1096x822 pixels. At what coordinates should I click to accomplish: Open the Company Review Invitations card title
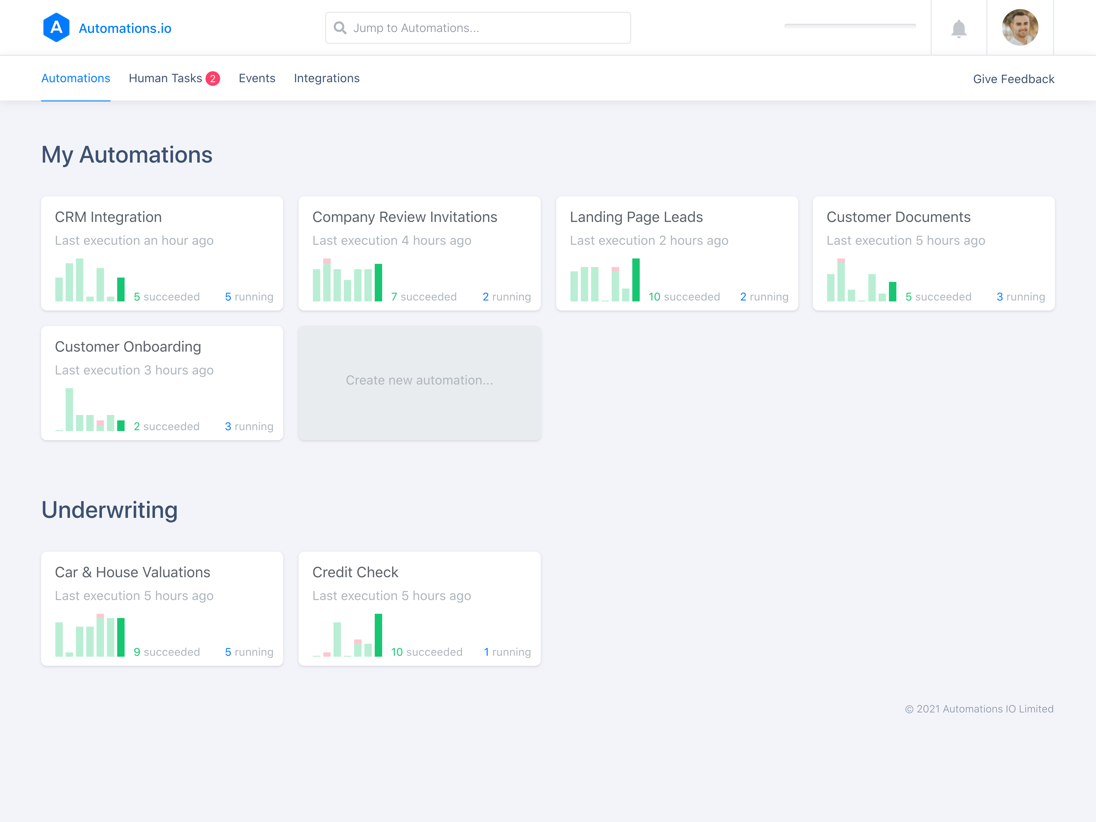click(x=404, y=217)
